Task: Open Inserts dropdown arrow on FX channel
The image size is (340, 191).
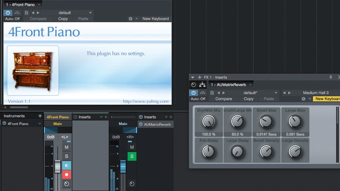Action: [166, 117]
